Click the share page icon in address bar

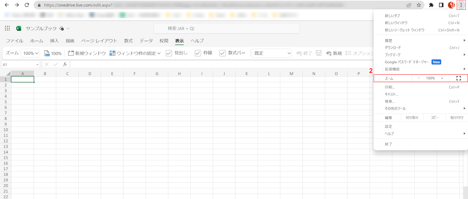click(x=409, y=5)
